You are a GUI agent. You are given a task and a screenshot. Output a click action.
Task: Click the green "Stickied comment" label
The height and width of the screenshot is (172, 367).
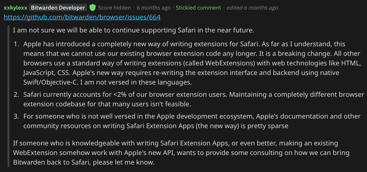coord(198,8)
